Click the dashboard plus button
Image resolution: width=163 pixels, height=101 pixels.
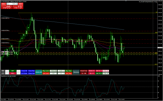[3, 71]
